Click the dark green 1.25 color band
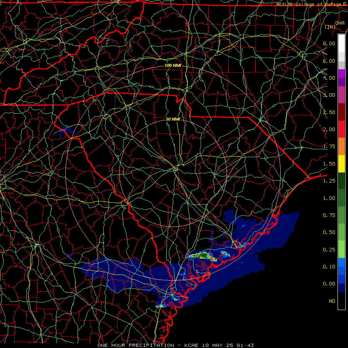348x348 pixels. [341, 181]
